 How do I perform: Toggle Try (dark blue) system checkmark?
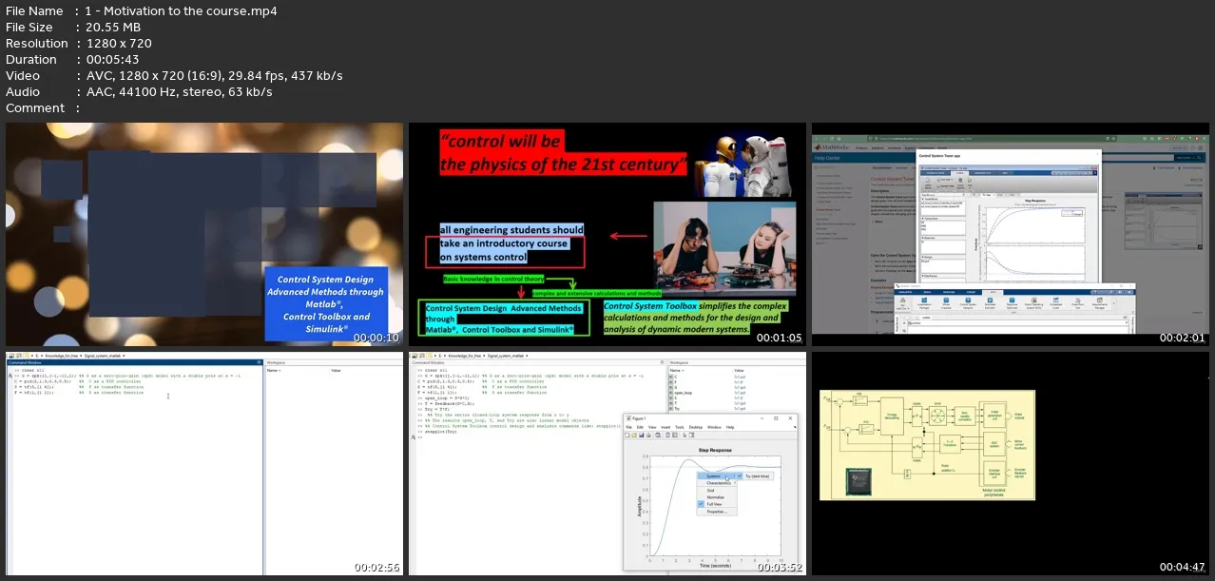pos(740,475)
